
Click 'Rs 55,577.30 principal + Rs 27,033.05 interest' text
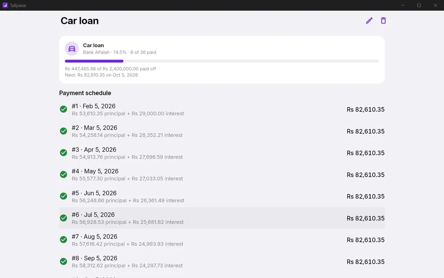point(127,179)
